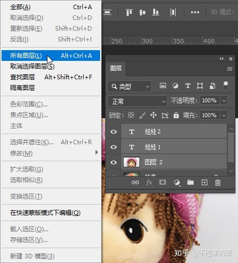Click 焦点区域(U)... menu entry
This screenshot has height=263, width=238.
pos(51,115)
